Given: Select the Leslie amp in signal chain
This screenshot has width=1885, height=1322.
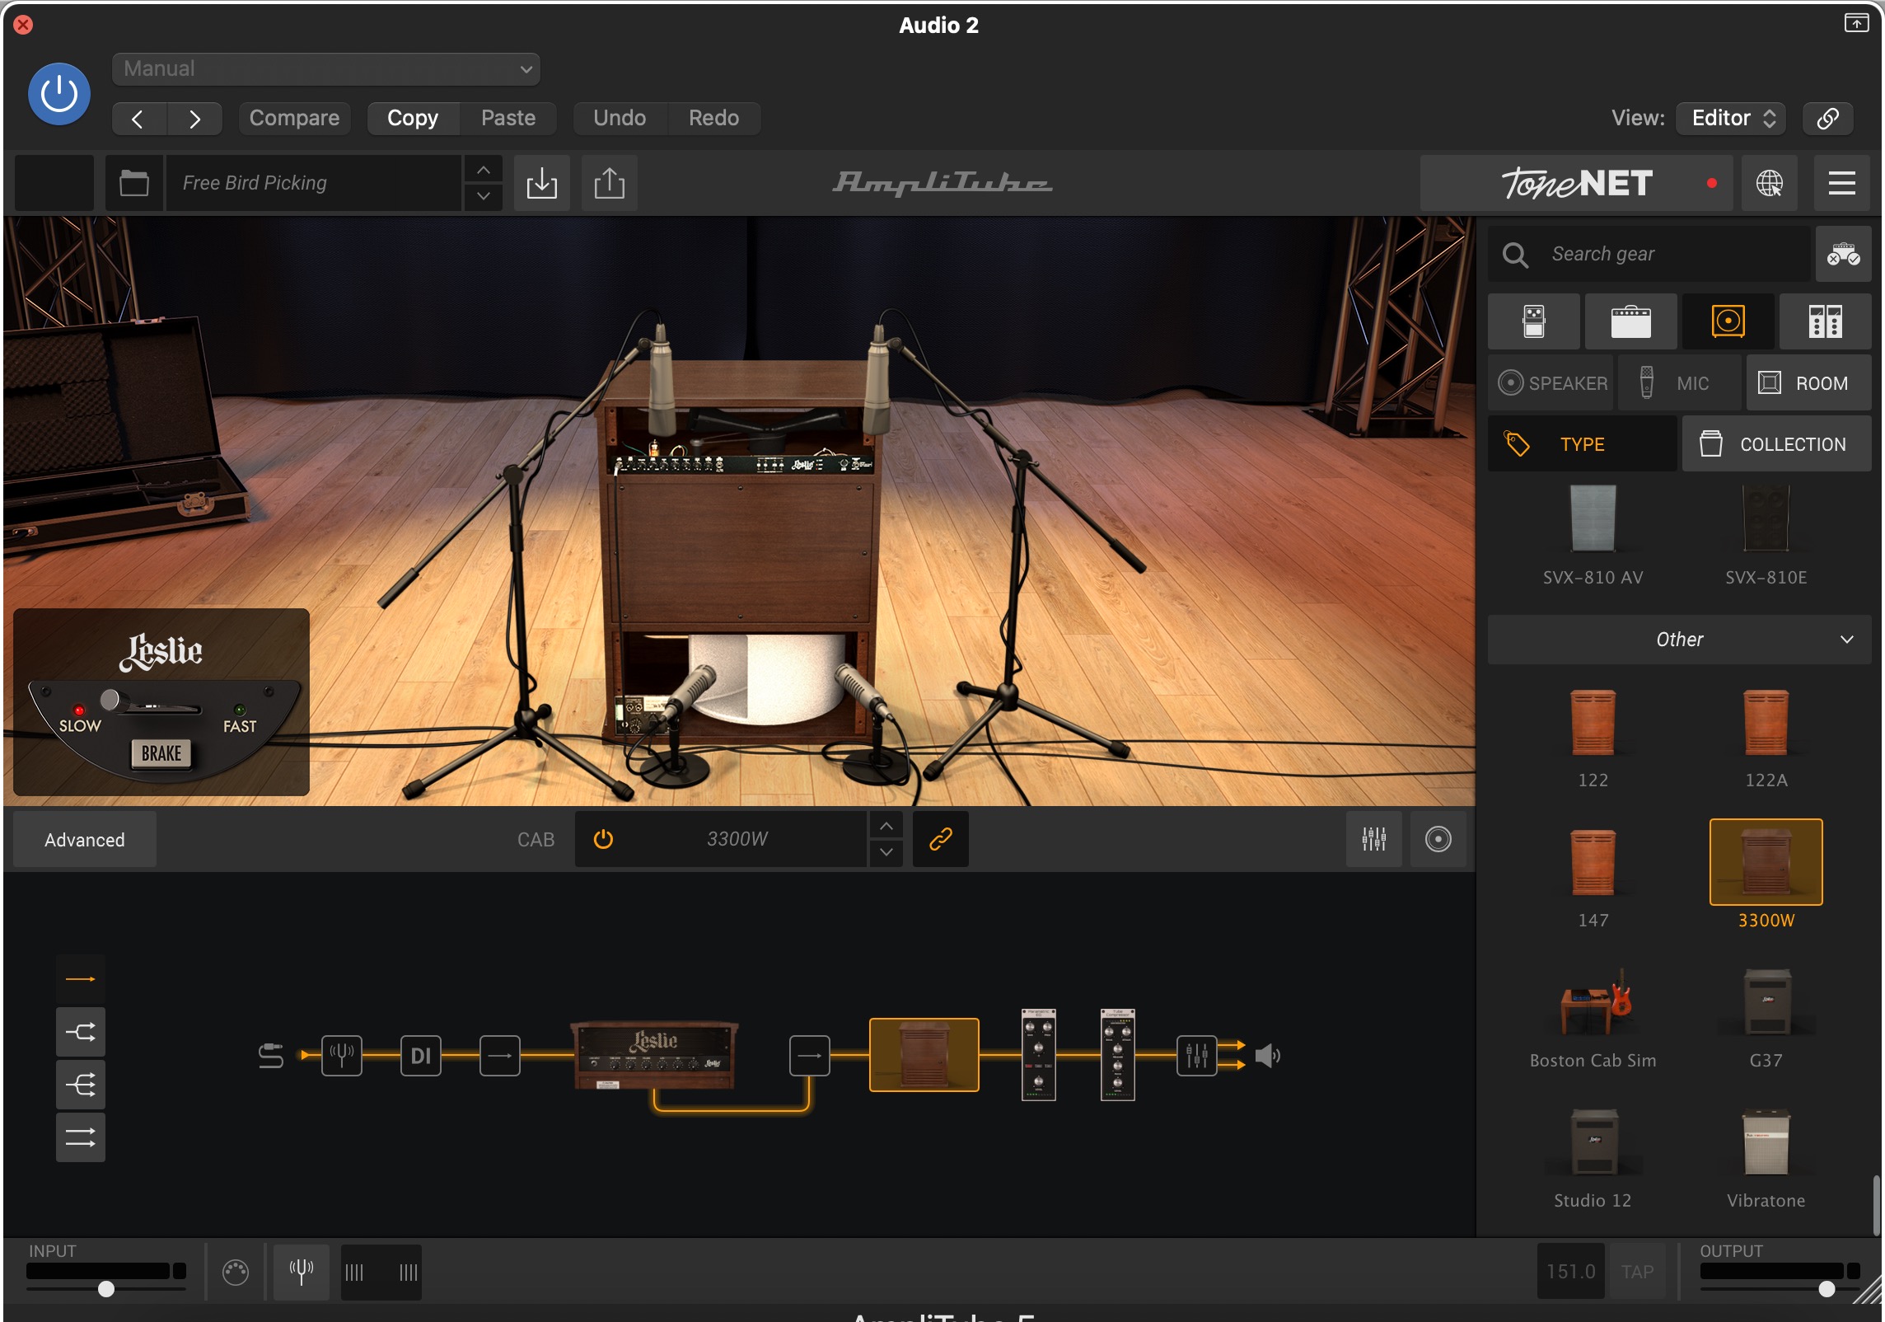Looking at the screenshot, I should pos(654,1055).
